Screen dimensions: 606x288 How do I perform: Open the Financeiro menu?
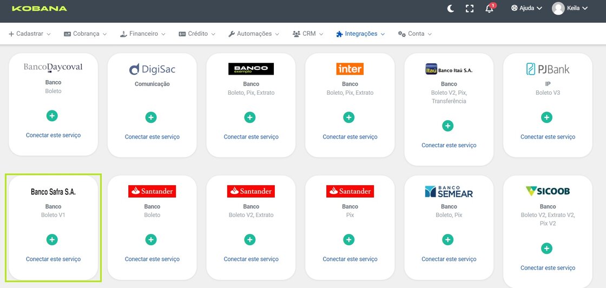(143, 34)
